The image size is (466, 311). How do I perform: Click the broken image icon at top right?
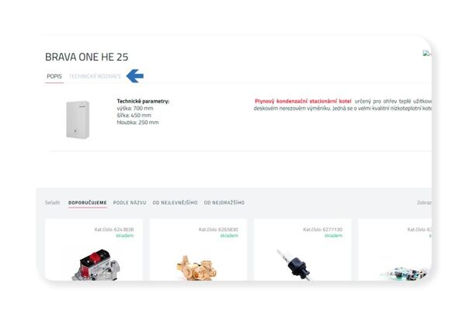pos(426,54)
